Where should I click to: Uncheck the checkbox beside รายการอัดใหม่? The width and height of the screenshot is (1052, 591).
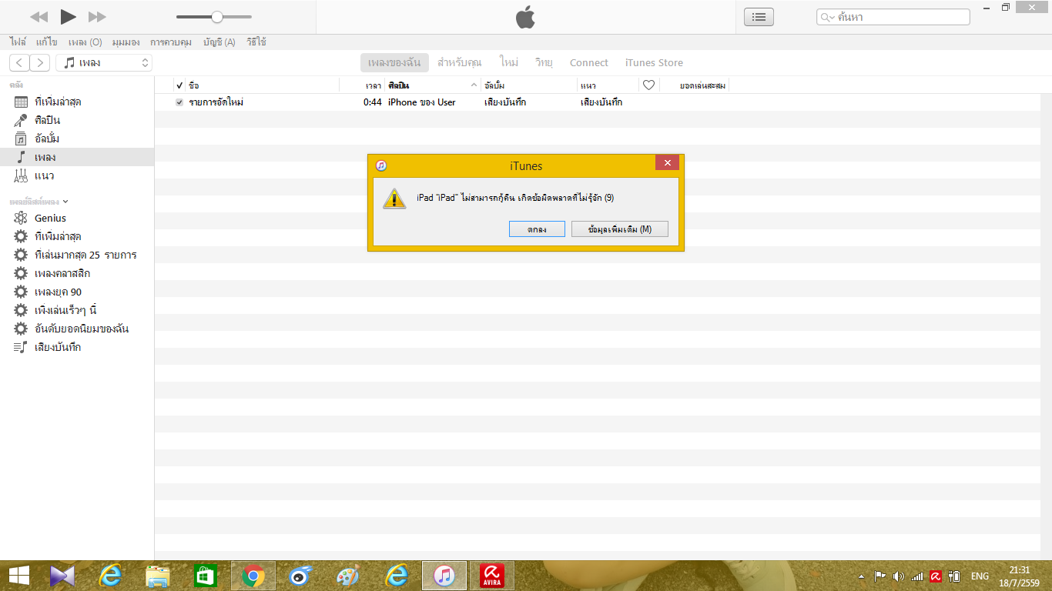[179, 102]
